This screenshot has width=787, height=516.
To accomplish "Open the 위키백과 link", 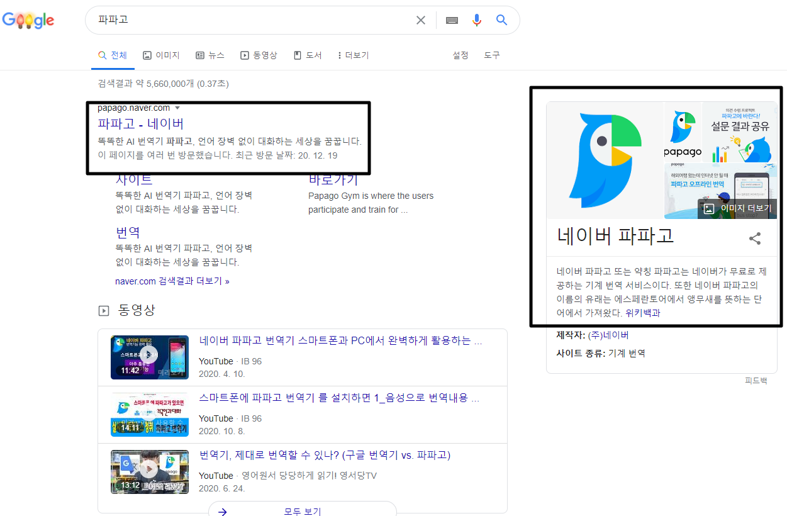I will coord(643,313).
